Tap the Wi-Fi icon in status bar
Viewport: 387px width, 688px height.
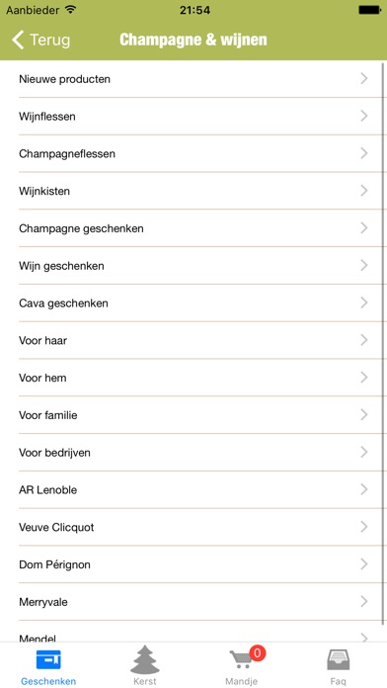70,9
